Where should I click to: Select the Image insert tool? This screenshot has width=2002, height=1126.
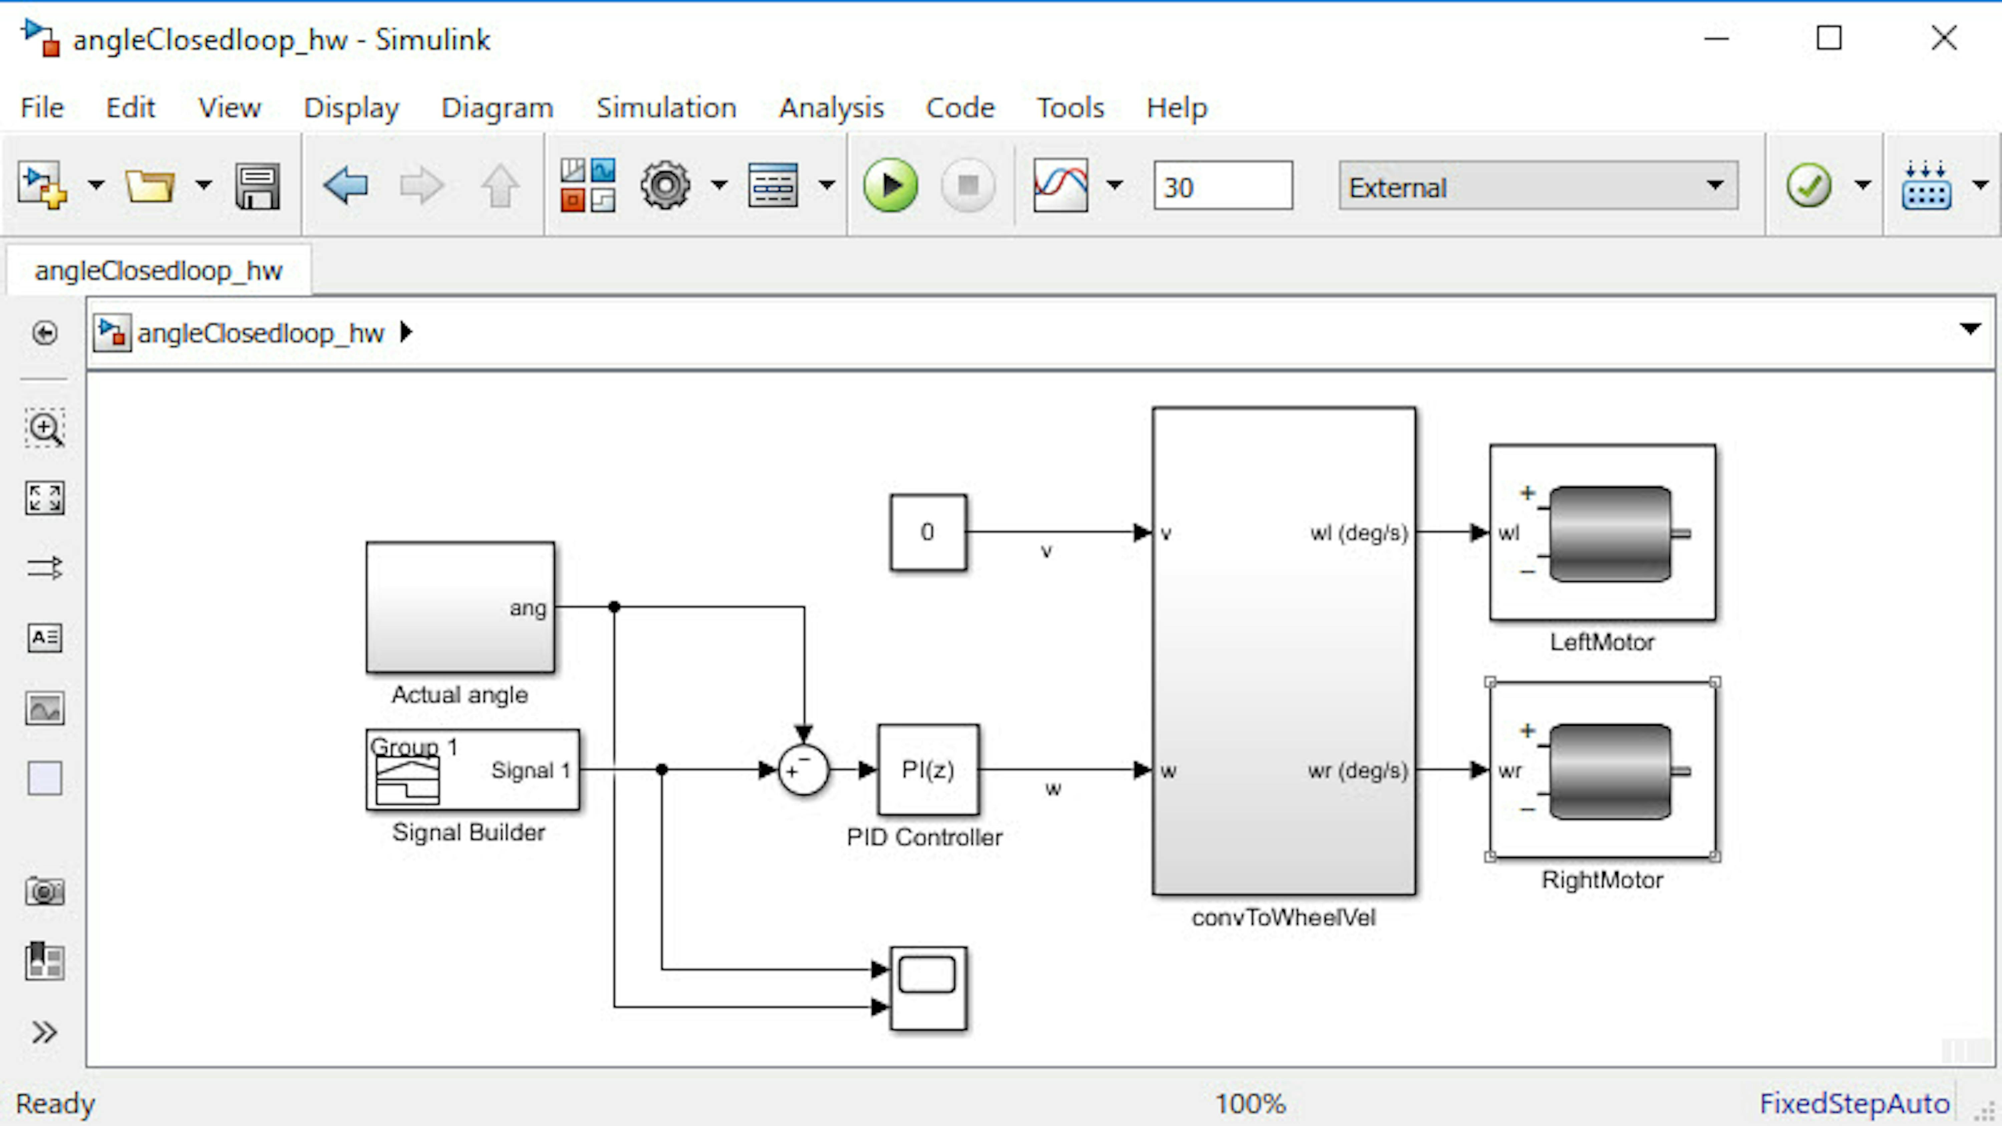[44, 708]
